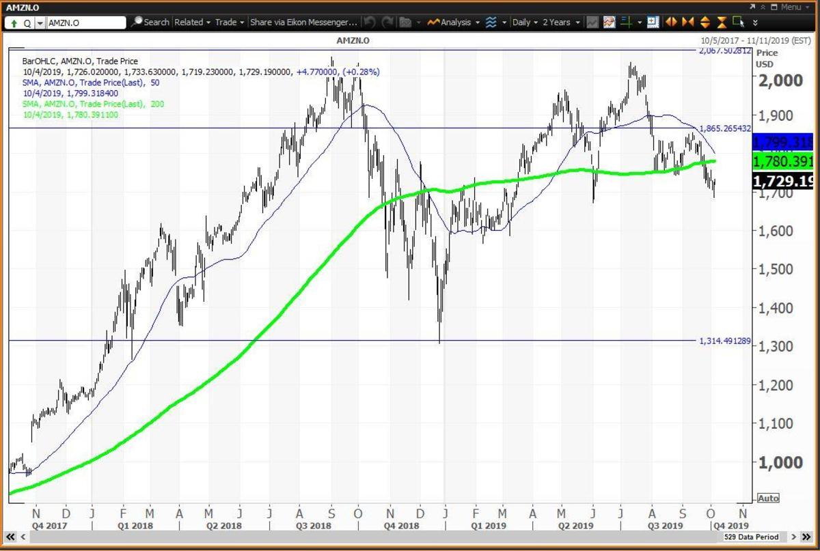This screenshot has height=551, width=820.
Task: Toggle the Auto scale button
Action: 768,498
